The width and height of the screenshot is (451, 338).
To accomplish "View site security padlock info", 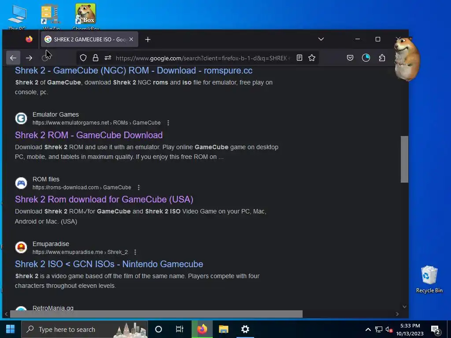I will pyautogui.click(x=96, y=58).
